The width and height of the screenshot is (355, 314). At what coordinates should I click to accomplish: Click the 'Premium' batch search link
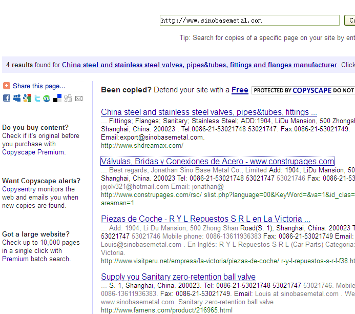coord(15,259)
